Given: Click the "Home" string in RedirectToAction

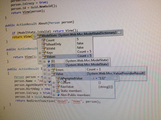Looking at the screenshot, I should pyautogui.click(x=77, y=101).
